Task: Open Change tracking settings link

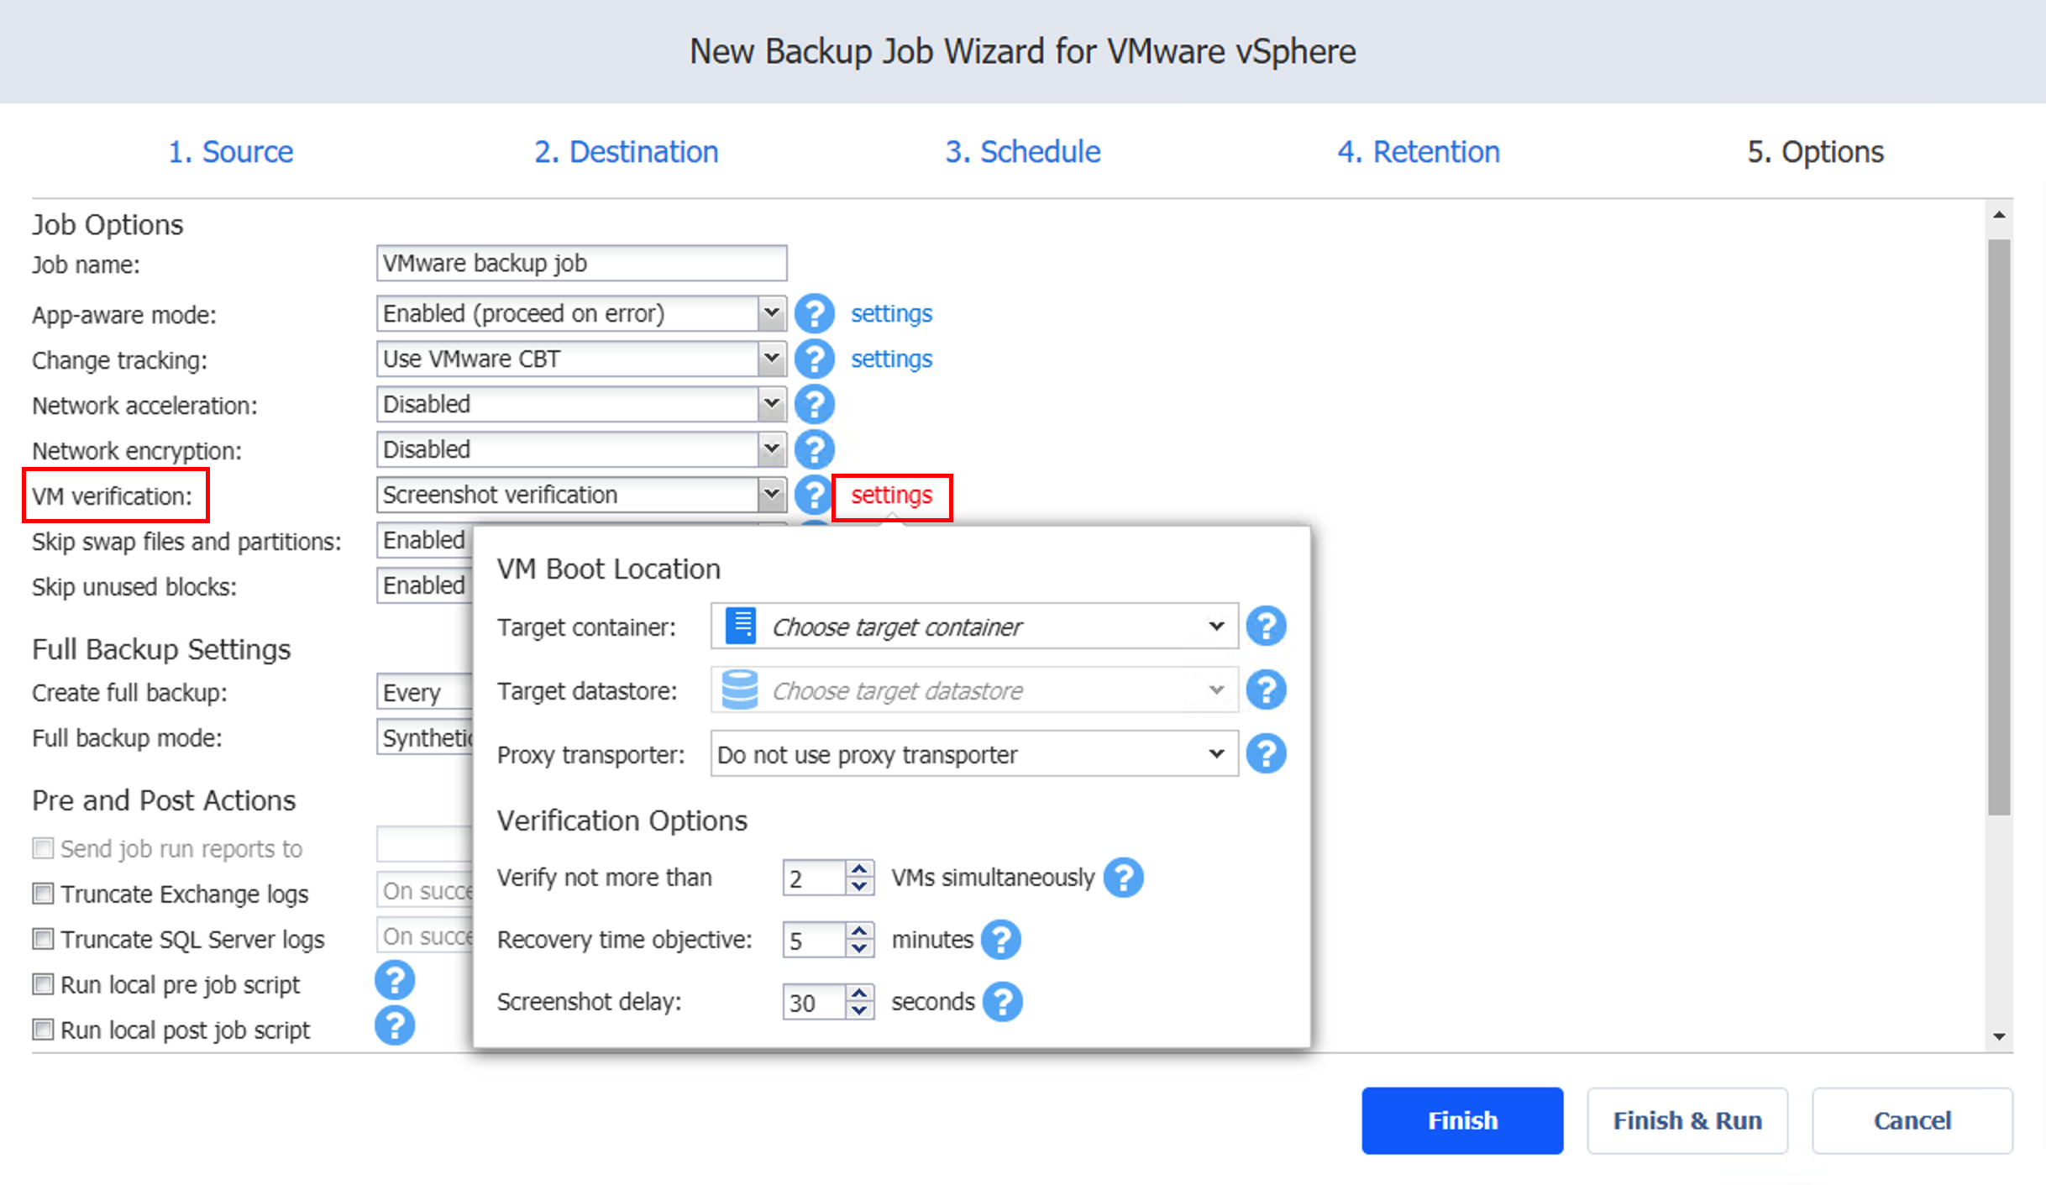Action: point(891,359)
